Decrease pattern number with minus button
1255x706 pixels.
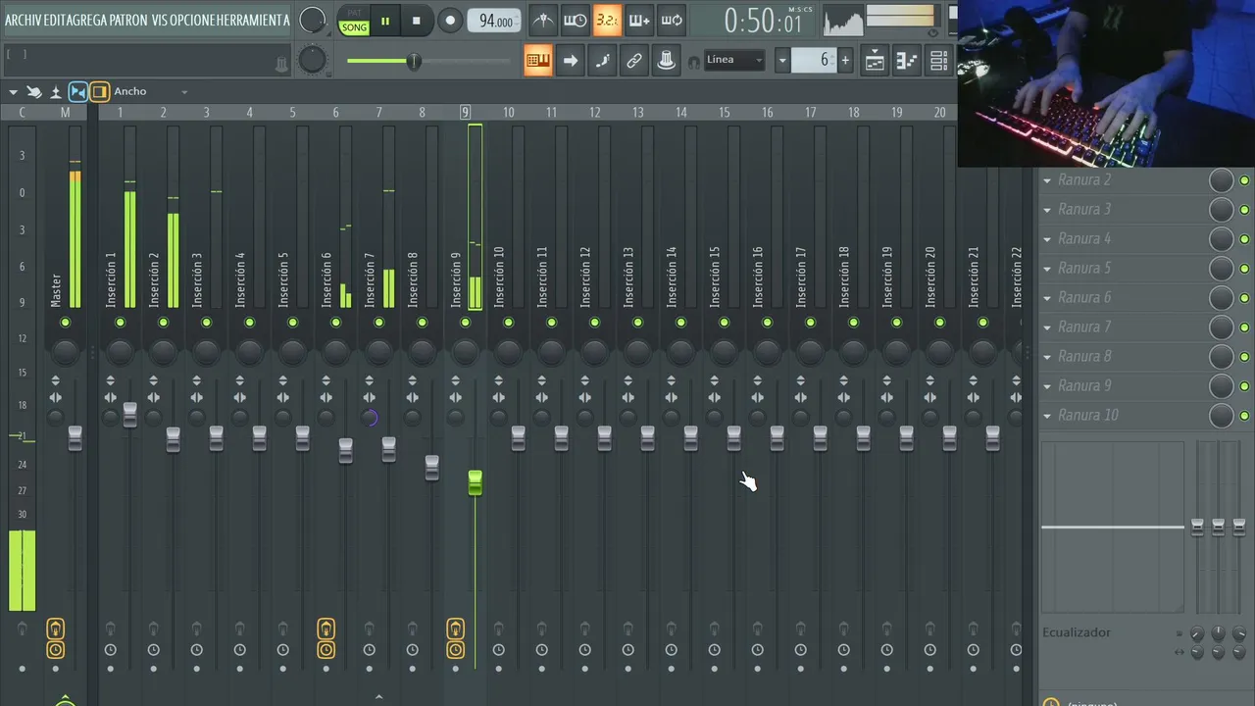point(782,61)
